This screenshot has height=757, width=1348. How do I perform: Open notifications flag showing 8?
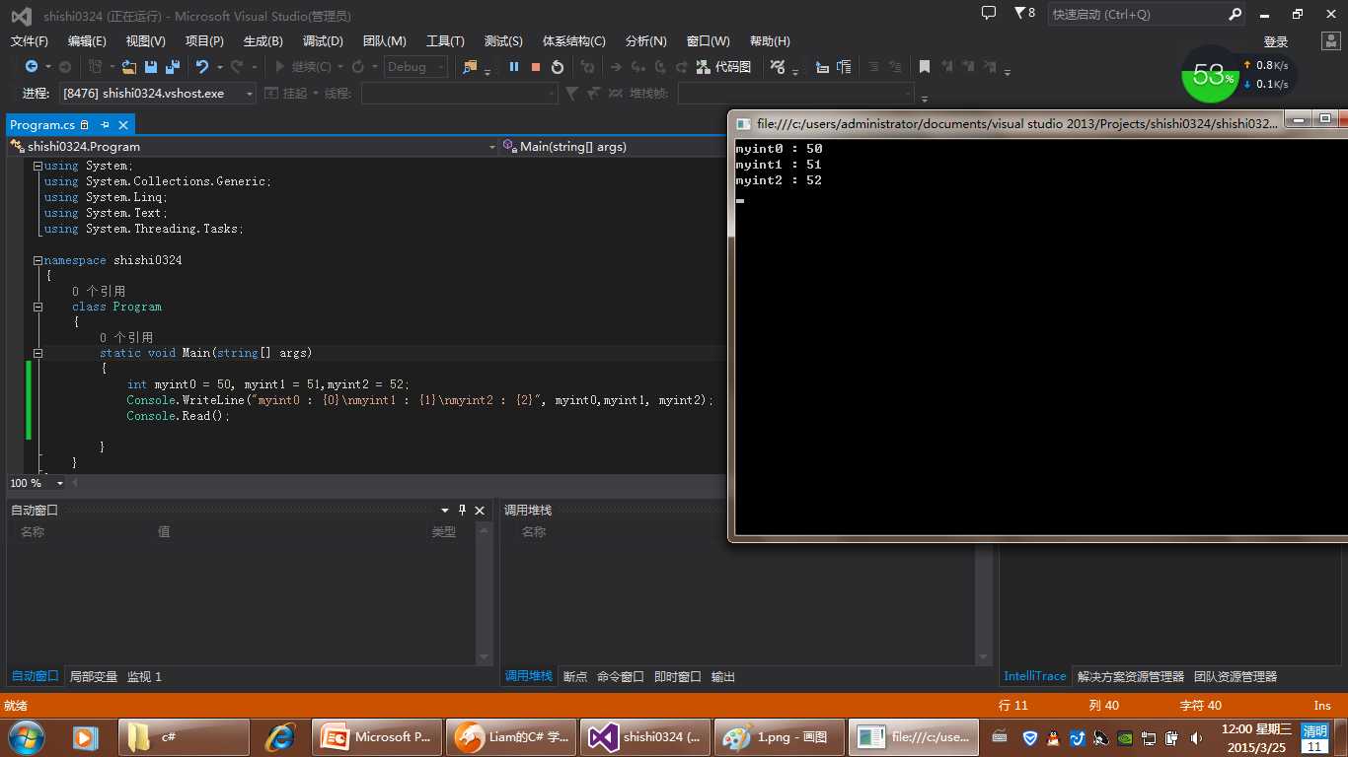pyautogui.click(x=1024, y=14)
